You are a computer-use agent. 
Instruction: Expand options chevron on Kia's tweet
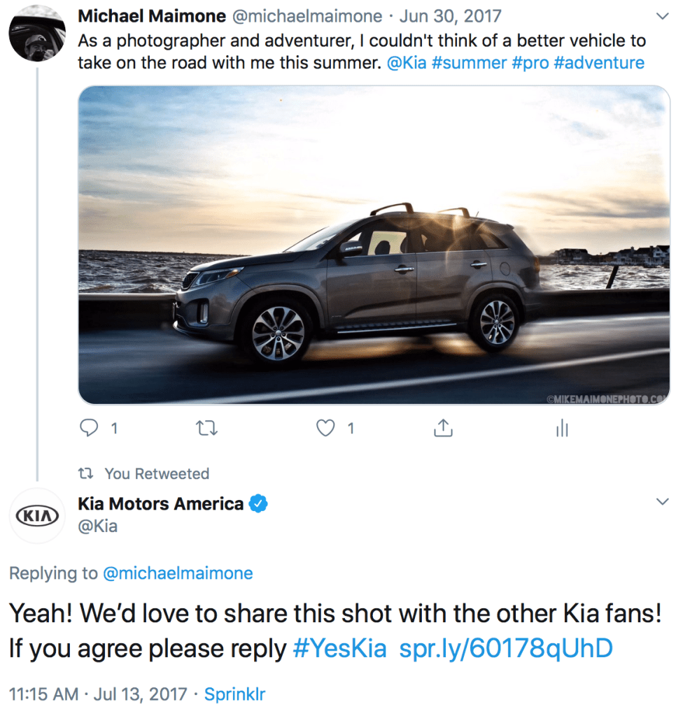[x=661, y=501]
